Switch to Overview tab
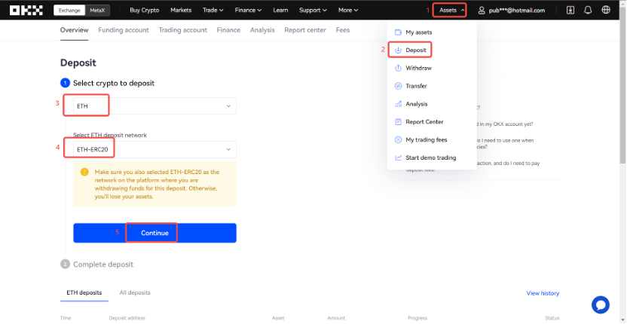 (75, 30)
